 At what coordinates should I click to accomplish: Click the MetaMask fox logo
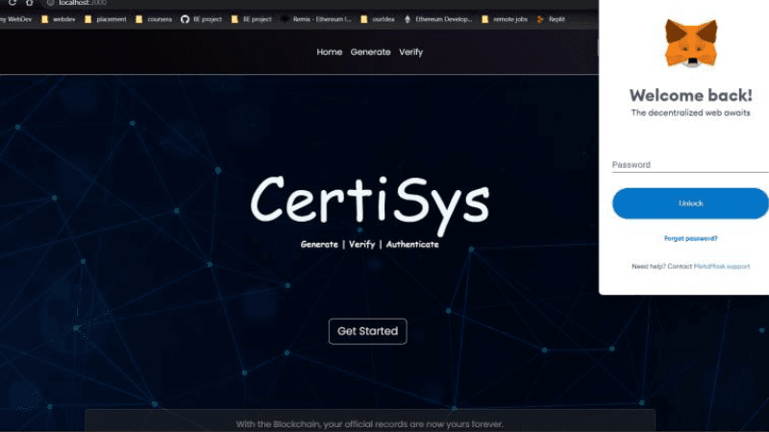tap(691, 42)
